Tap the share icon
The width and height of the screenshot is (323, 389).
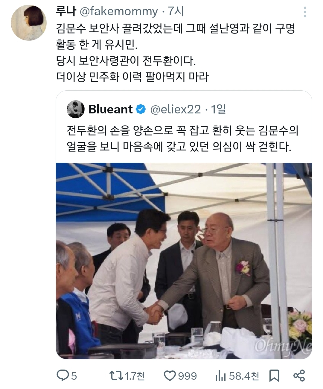[299, 376]
